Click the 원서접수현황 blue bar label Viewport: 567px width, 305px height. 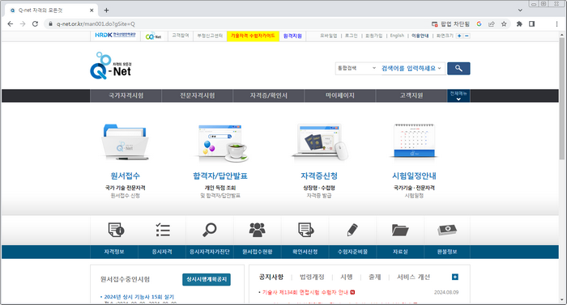point(257,252)
